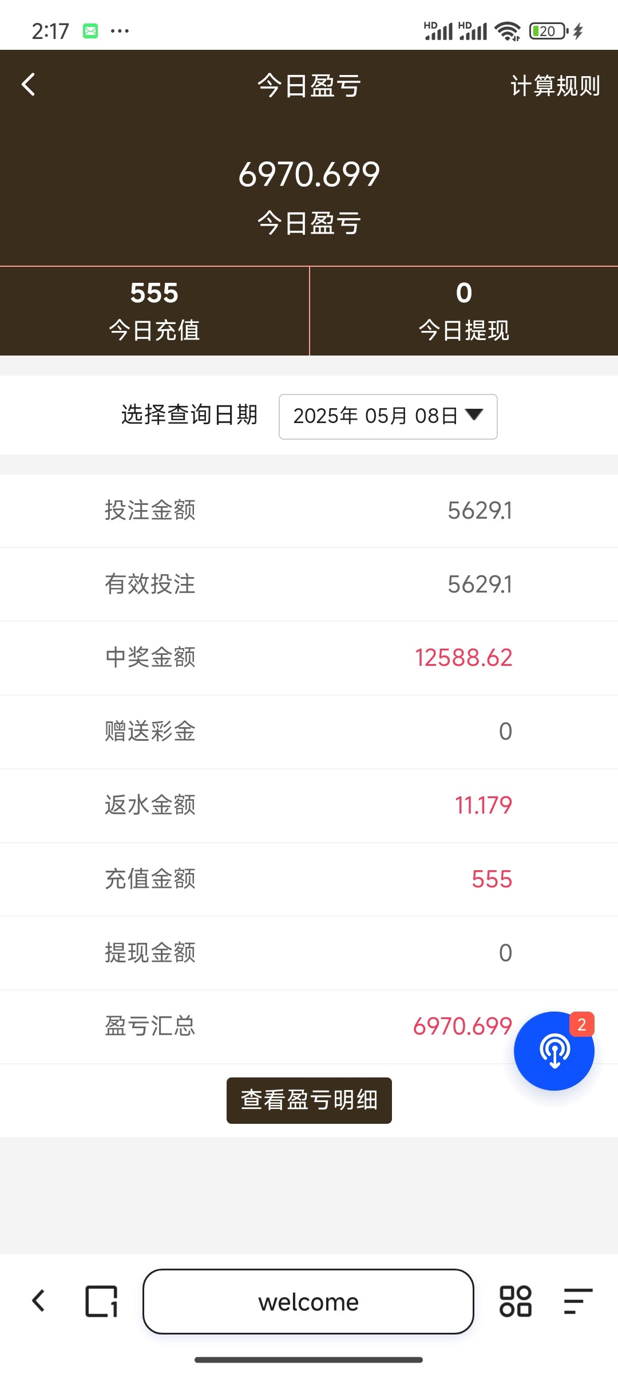
Task: Tap the red notification badge showing 2
Action: coord(581,1025)
